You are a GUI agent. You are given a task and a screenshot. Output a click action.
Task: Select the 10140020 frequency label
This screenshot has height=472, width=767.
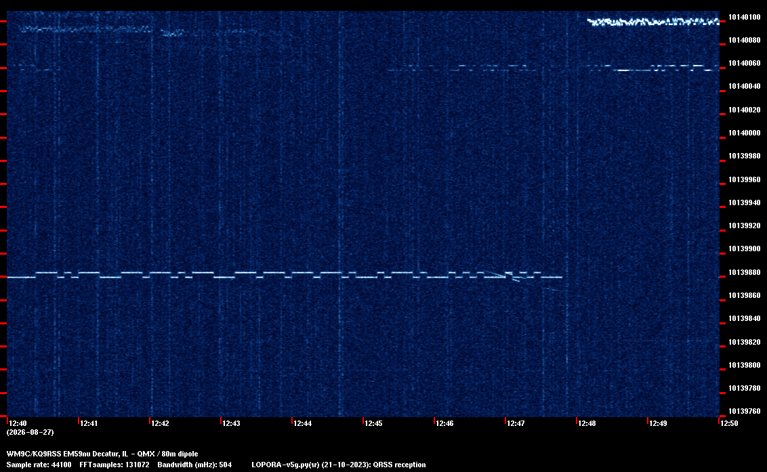click(x=745, y=110)
